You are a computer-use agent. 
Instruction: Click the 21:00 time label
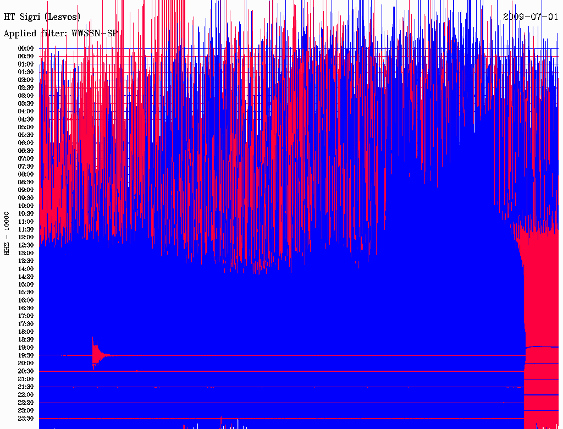click(26, 379)
